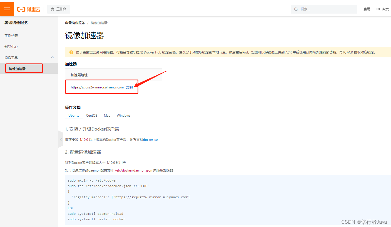The height and width of the screenshot is (227, 391).
Task: Click the yellow warning notice icon
Action: tap(71, 52)
